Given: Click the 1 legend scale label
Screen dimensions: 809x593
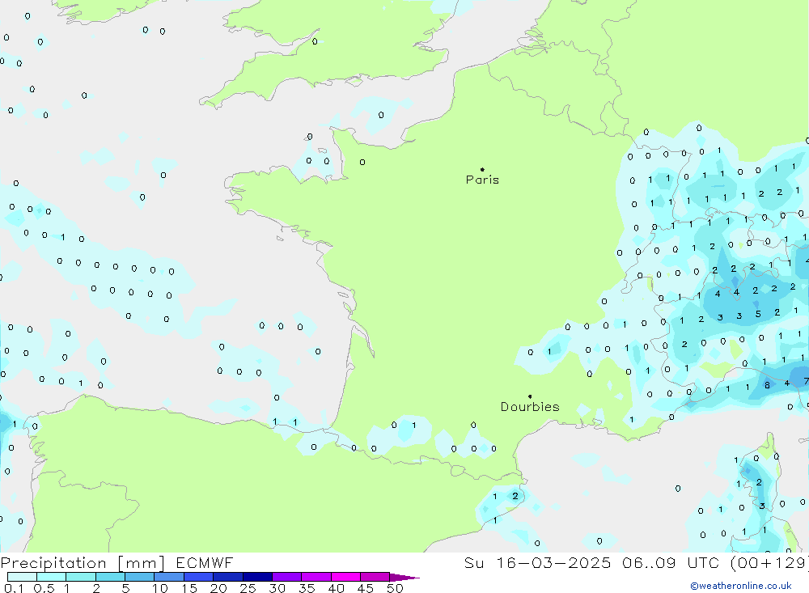Looking at the screenshot, I should (x=67, y=588).
